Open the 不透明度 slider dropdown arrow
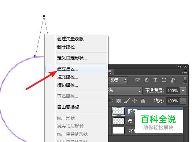The width and height of the screenshot is (192, 142). pos(183,91)
